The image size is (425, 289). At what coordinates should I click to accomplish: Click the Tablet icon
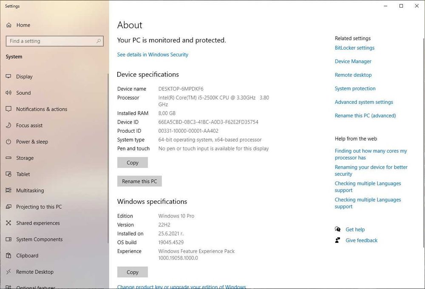(x=8, y=174)
